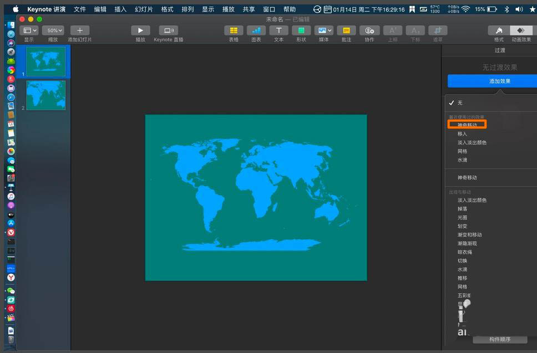Choose the 渐变和移动 transition effect

click(469, 234)
